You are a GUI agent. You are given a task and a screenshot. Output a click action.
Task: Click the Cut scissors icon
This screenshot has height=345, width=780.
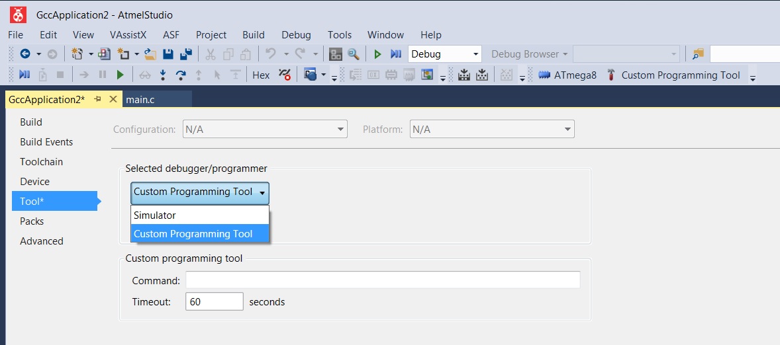(x=211, y=54)
